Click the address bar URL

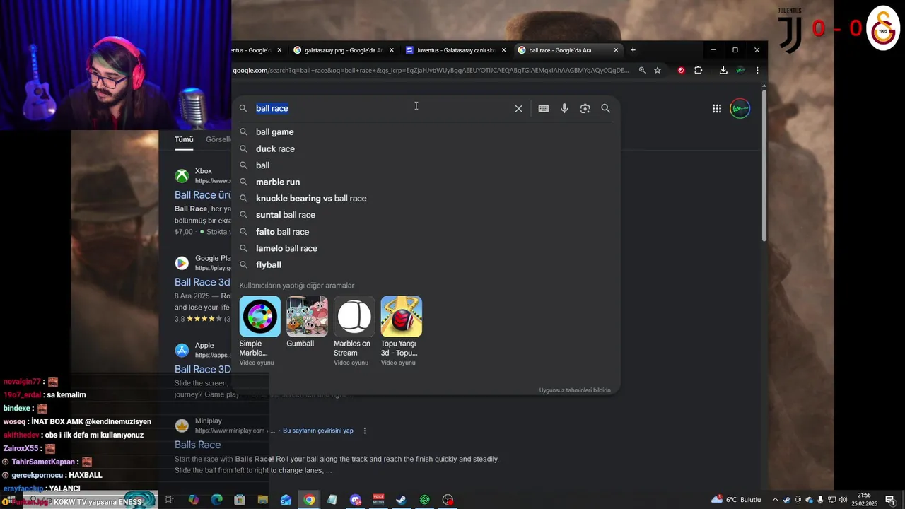(431, 70)
